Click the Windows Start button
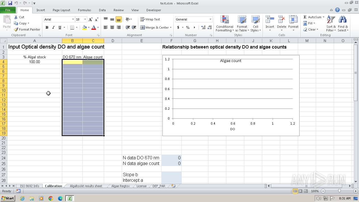 pyautogui.click(x=8, y=198)
